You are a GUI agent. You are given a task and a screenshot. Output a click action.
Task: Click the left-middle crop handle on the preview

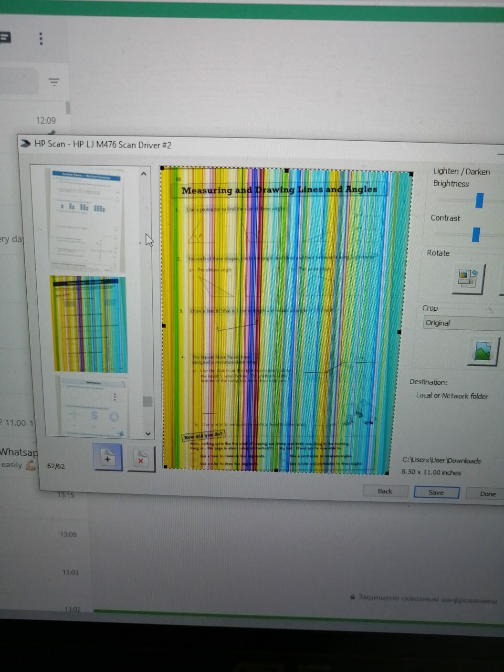tap(164, 325)
